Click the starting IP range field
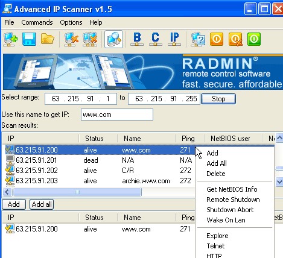The width and height of the screenshot is (283, 258). point(81,99)
